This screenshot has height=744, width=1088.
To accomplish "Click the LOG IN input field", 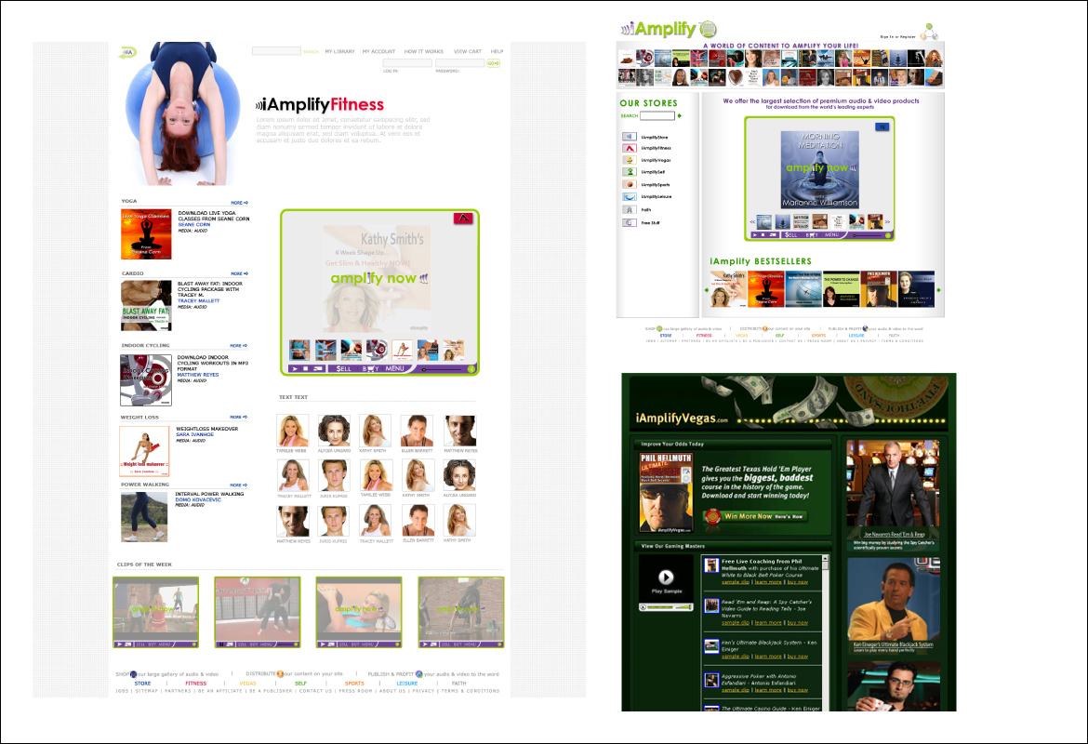I will click(x=407, y=63).
